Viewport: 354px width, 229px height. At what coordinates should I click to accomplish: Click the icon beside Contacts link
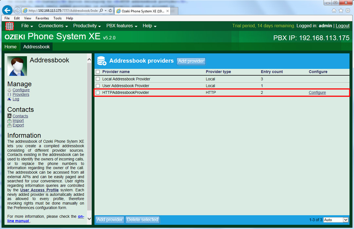(x=9, y=116)
